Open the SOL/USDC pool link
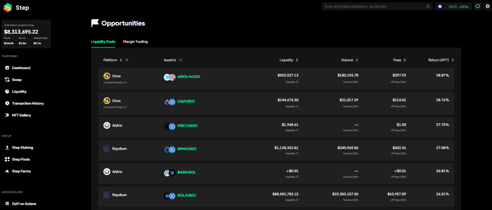This screenshot has width=492, height=210. point(187,196)
